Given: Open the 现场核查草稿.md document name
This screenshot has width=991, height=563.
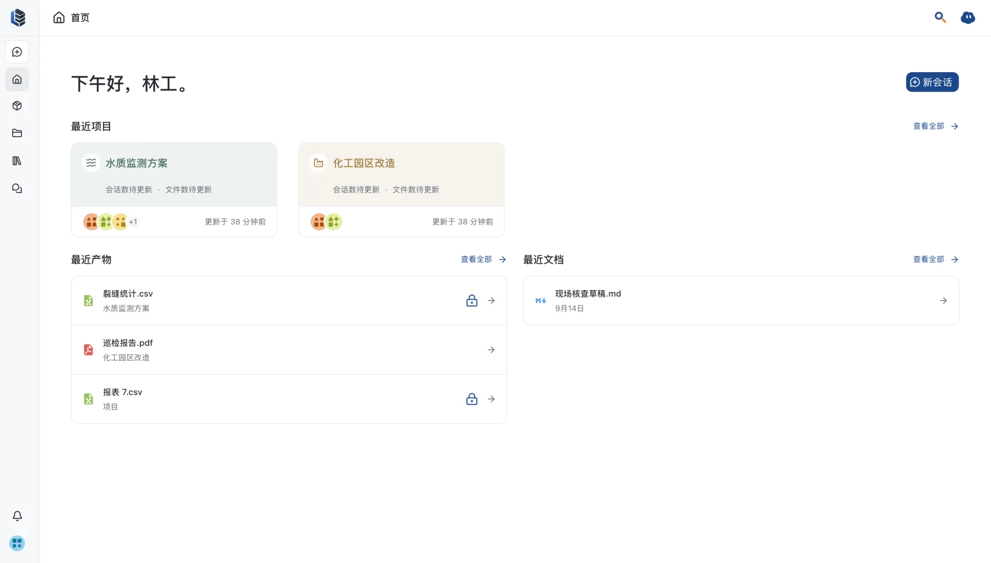Looking at the screenshot, I should point(588,294).
